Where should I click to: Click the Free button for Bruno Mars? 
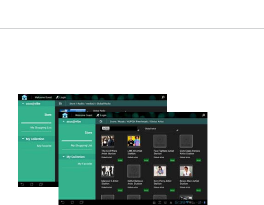[x=198, y=190]
